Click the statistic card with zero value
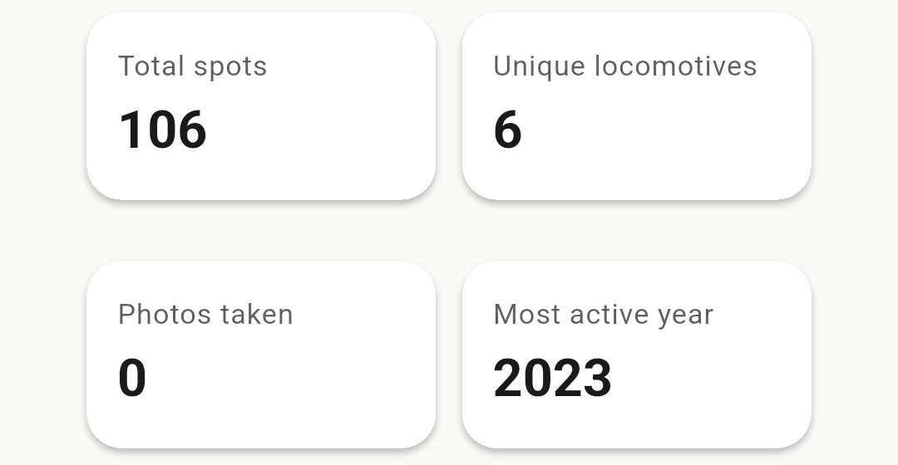The height and width of the screenshot is (465, 898). coord(260,355)
